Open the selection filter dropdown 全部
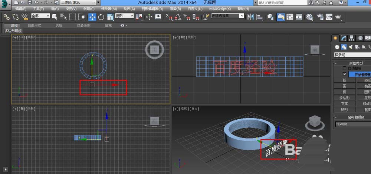This screenshot has height=174, width=371. click(x=40, y=16)
